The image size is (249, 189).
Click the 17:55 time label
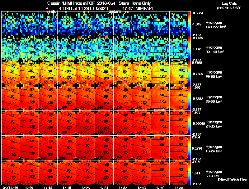click(179, 187)
